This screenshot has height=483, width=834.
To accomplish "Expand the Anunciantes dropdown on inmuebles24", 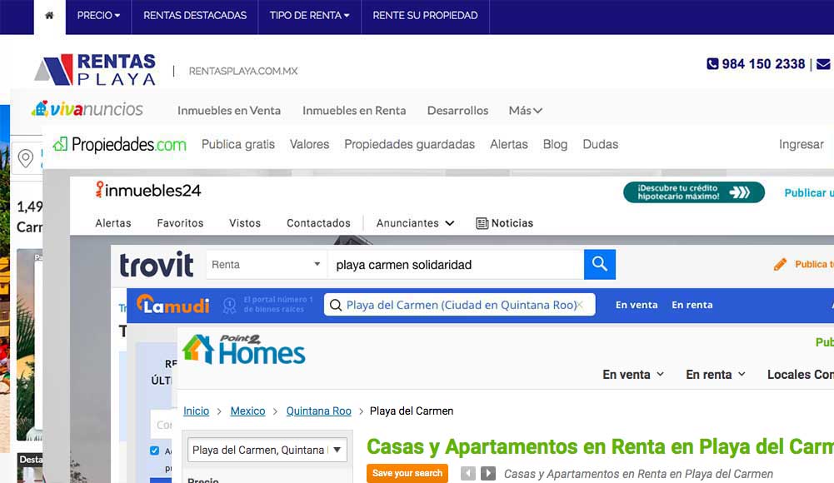I will pyautogui.click(x=413, y=222).
